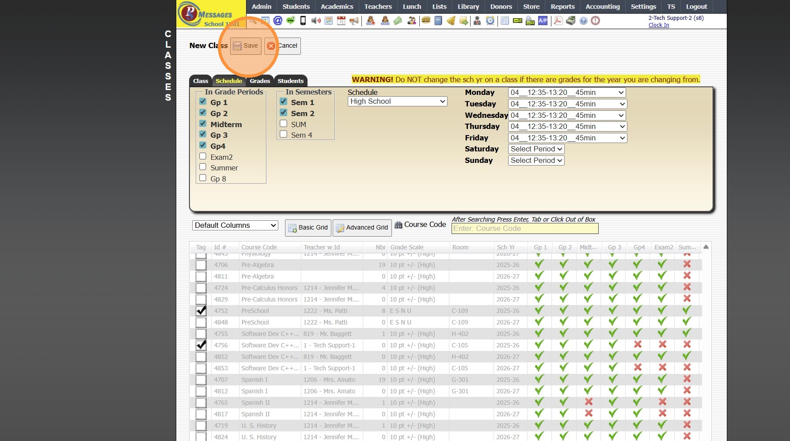Image resolution: width=790 pixels, height=441 pixels.
Task: Click the Clock In link
Action: click(659, 25)
